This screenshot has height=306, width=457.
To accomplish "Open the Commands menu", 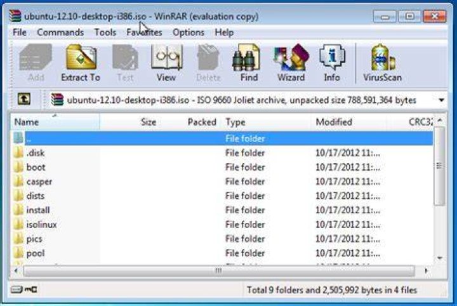I will [x=60, y=32].
